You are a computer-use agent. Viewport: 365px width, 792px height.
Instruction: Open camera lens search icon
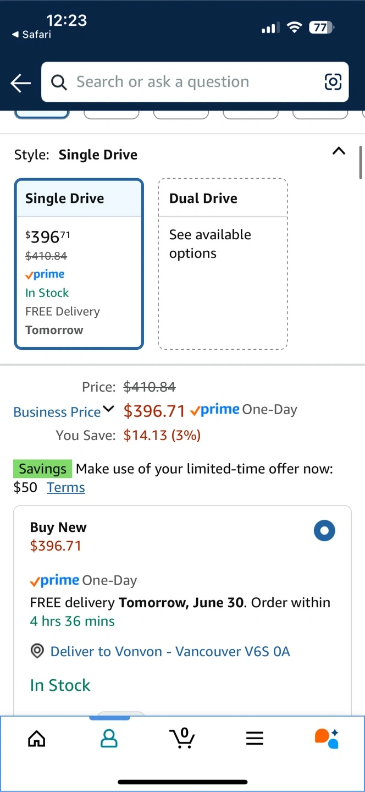tap(333, 82)
